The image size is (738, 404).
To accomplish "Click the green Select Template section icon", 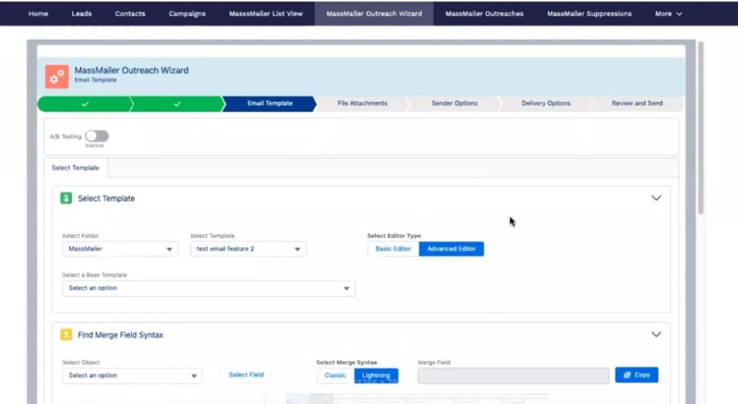I will click(66, 199).
